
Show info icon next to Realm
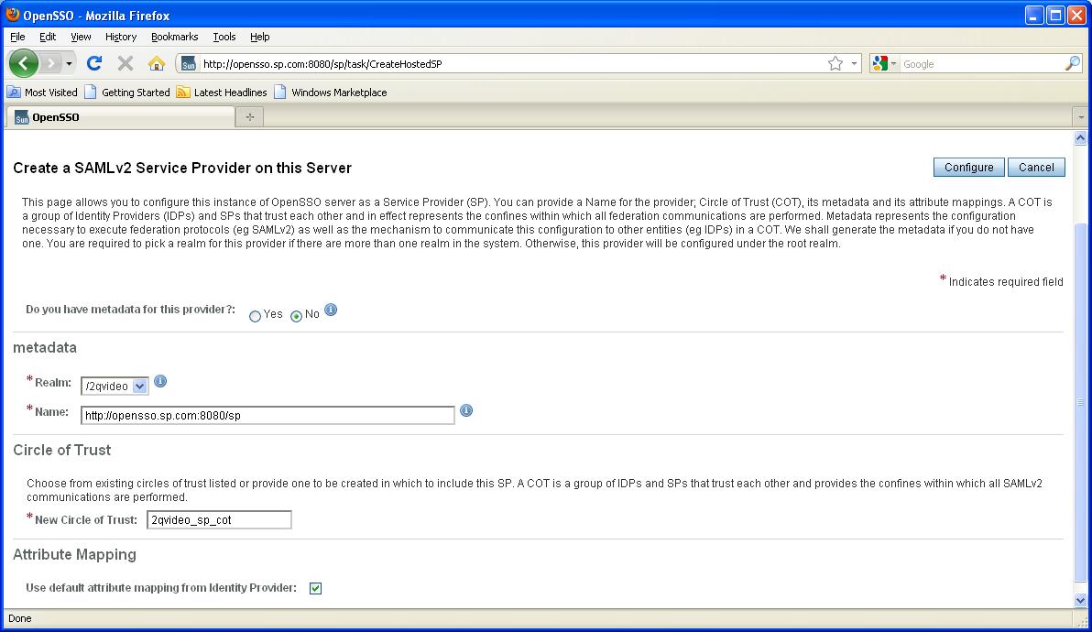pos(160,381)
